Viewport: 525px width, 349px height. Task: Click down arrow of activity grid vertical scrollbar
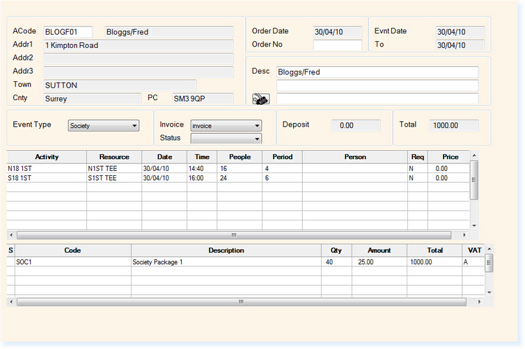click(475, 226)
